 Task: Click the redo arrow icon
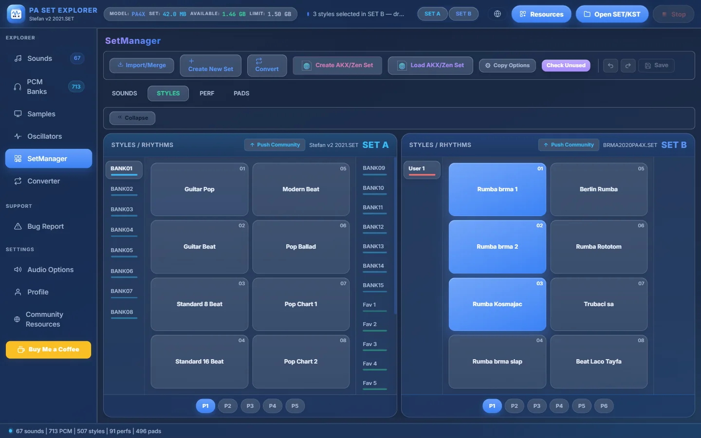[x=628, y=66]
